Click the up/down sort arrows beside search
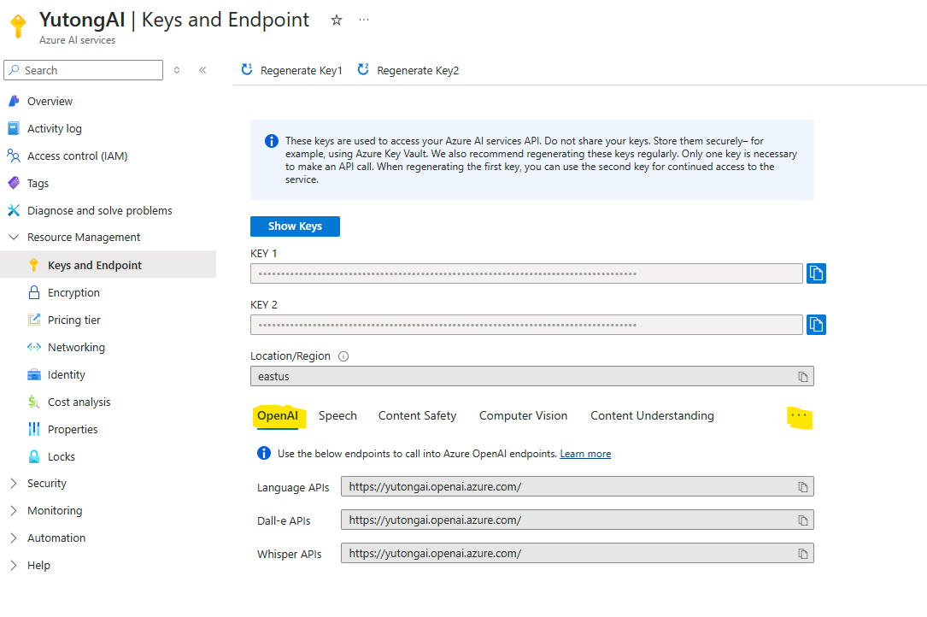Screen dimensions: 927x617 pyautogui.click(x=177, y=70)
